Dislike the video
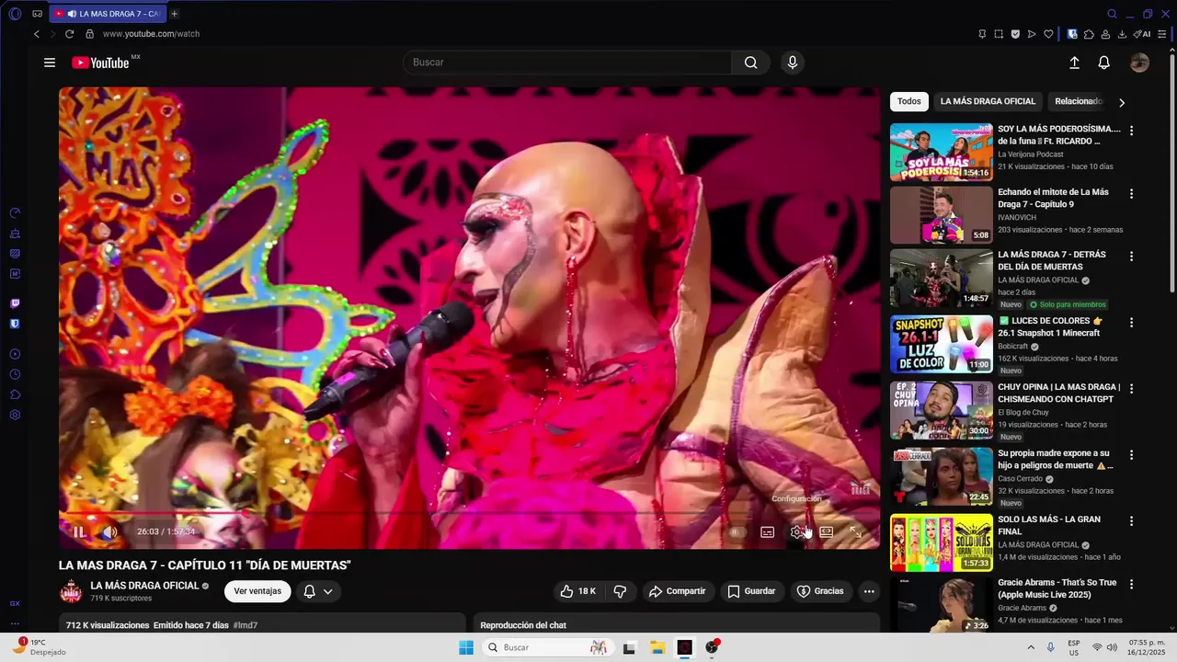The height and width of the screenshot is (662, 1177). point(620,591)
